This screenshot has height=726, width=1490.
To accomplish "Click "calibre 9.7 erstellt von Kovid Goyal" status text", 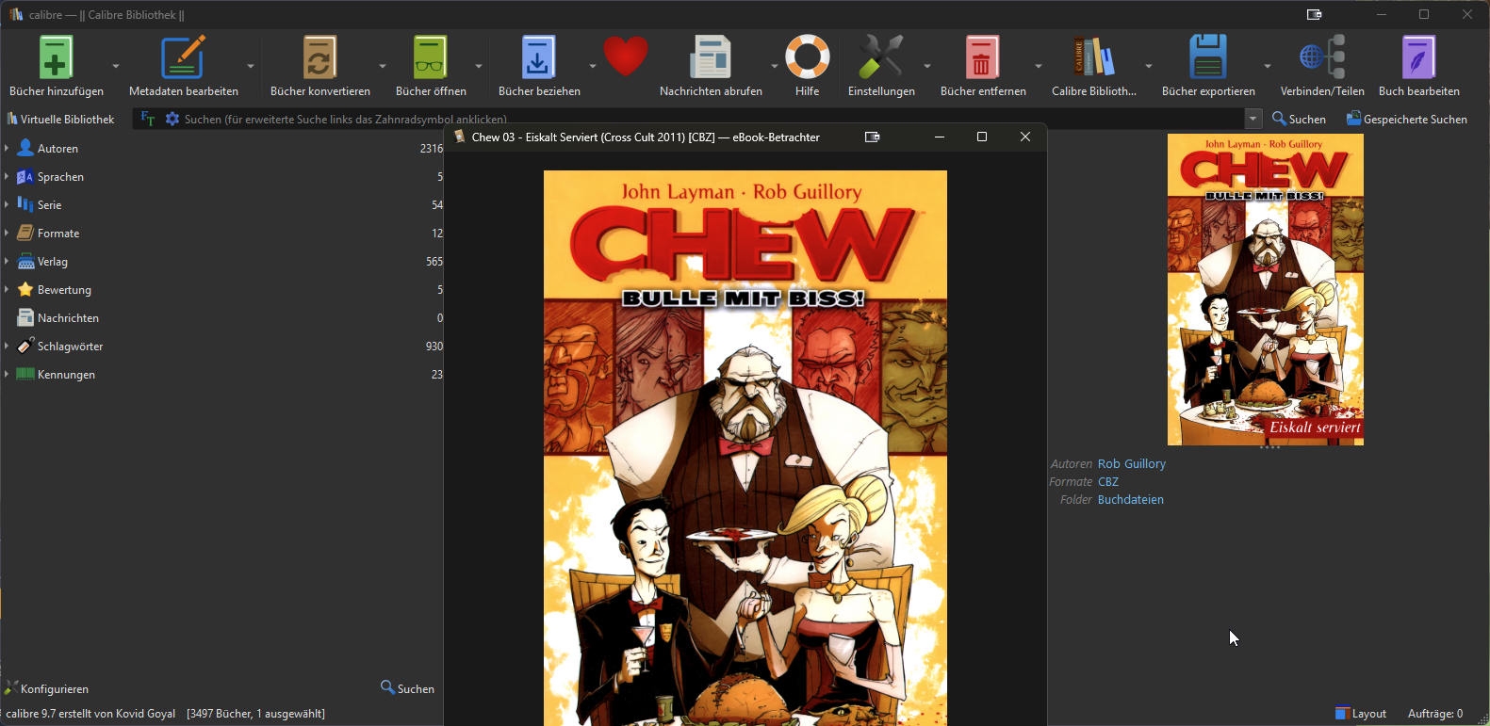I will [90, 714].
